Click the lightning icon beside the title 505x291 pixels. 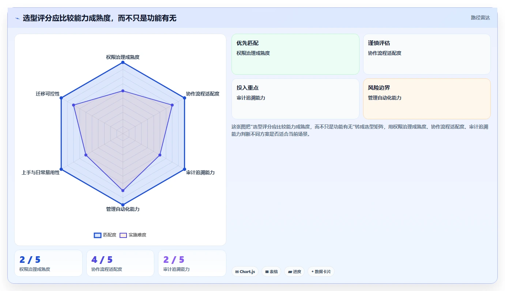tap(17, 18)
